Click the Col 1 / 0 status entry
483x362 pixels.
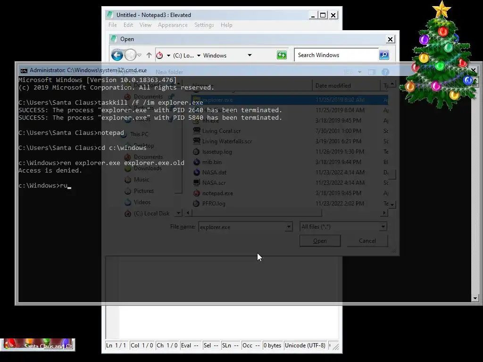point(142,346)
